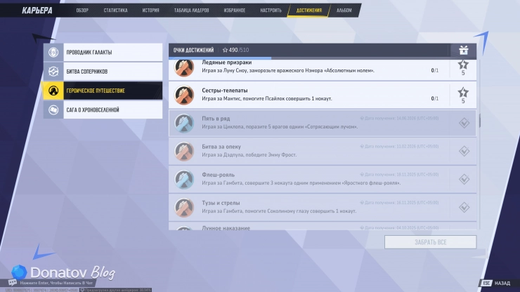Select the Битва соперников category
Screen dimensions: 520x292
(103, 72)
